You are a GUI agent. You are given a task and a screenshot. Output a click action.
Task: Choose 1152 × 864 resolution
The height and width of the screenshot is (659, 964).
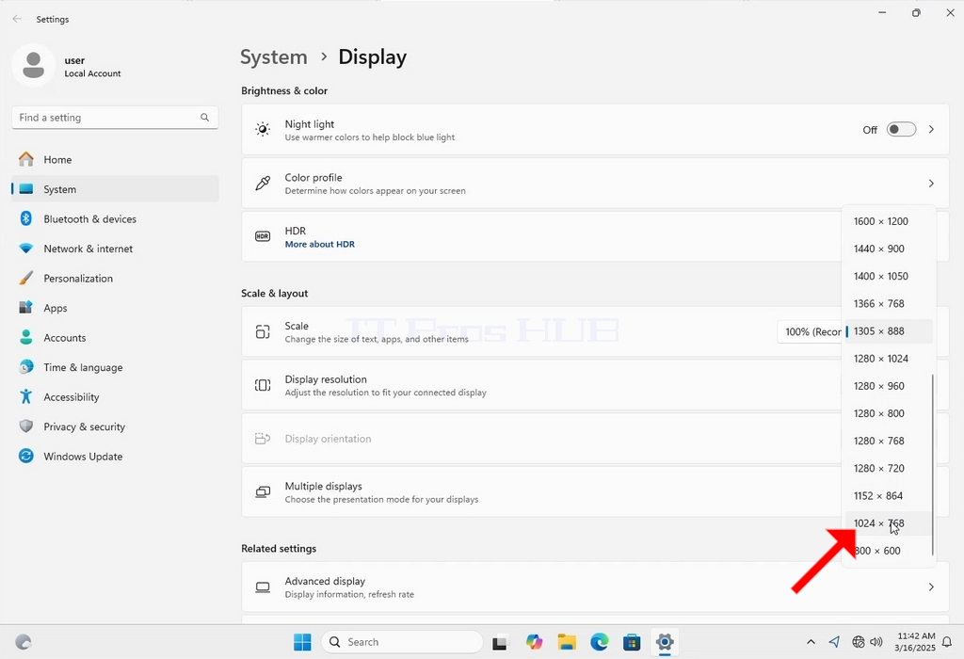pyautogui.click(x=889, y=496)
